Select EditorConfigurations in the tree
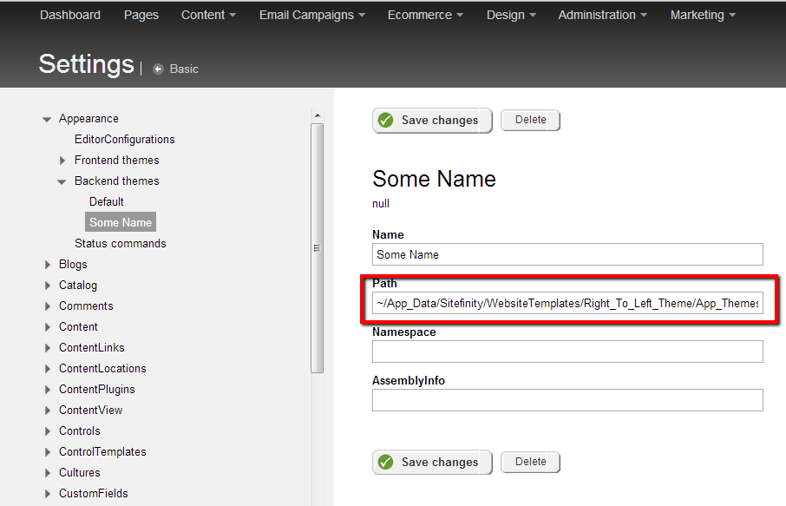 pyautogui.click(x=124, y=139)
